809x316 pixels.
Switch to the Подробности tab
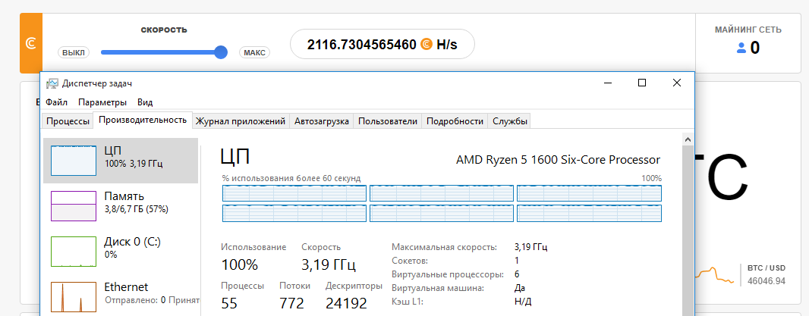(455, 122)
